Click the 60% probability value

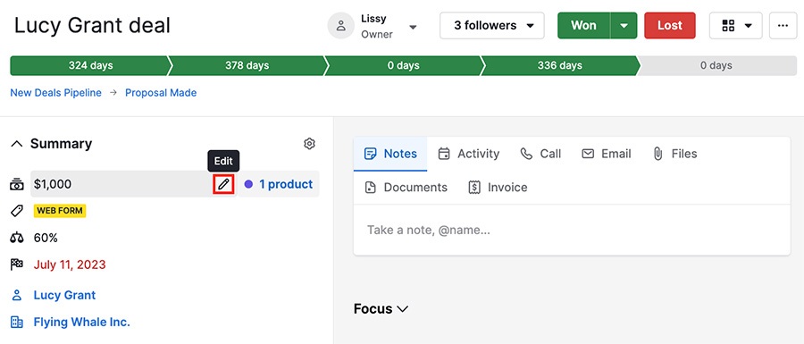pos(46,238)
